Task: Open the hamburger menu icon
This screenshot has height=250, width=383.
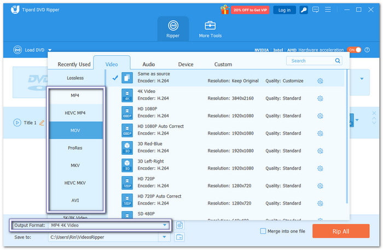Action: 328,10
